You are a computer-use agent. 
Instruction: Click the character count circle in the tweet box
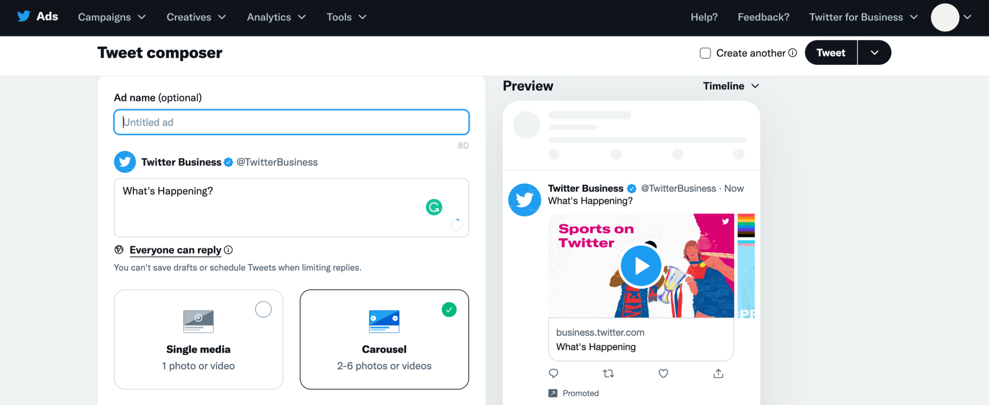[x=456, y=225]
